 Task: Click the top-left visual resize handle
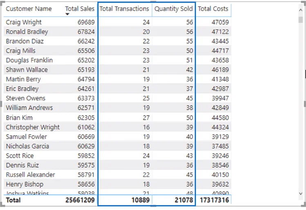pyautogui.click(x=2, y=4)
